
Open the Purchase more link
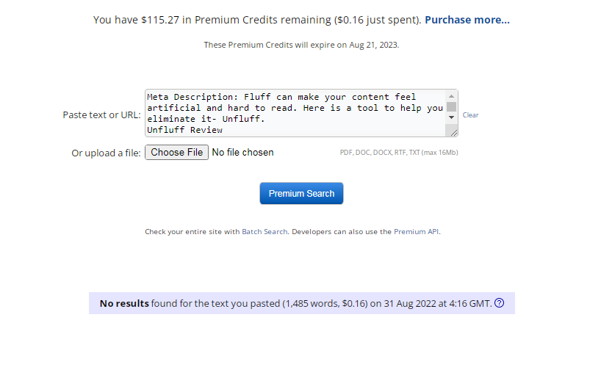click(x=467, y=20)
